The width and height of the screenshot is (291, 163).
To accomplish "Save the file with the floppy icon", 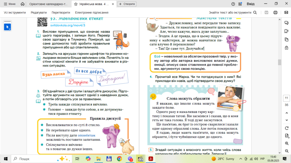I will pyautogui.click(x=267, y=12).
